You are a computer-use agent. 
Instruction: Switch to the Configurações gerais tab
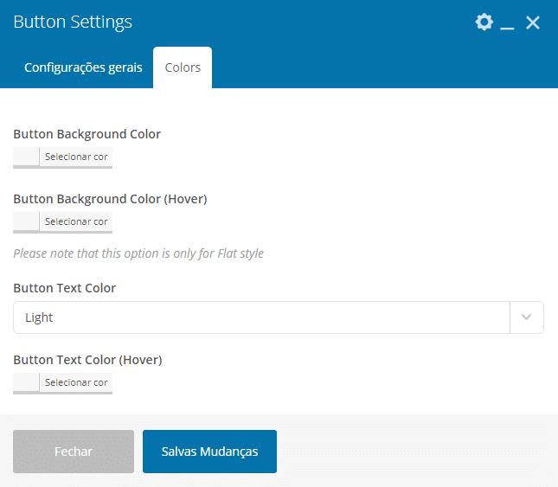pos(83,67)
